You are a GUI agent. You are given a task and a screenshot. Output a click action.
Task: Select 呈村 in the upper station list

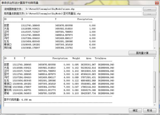click(x=7, y=35)
